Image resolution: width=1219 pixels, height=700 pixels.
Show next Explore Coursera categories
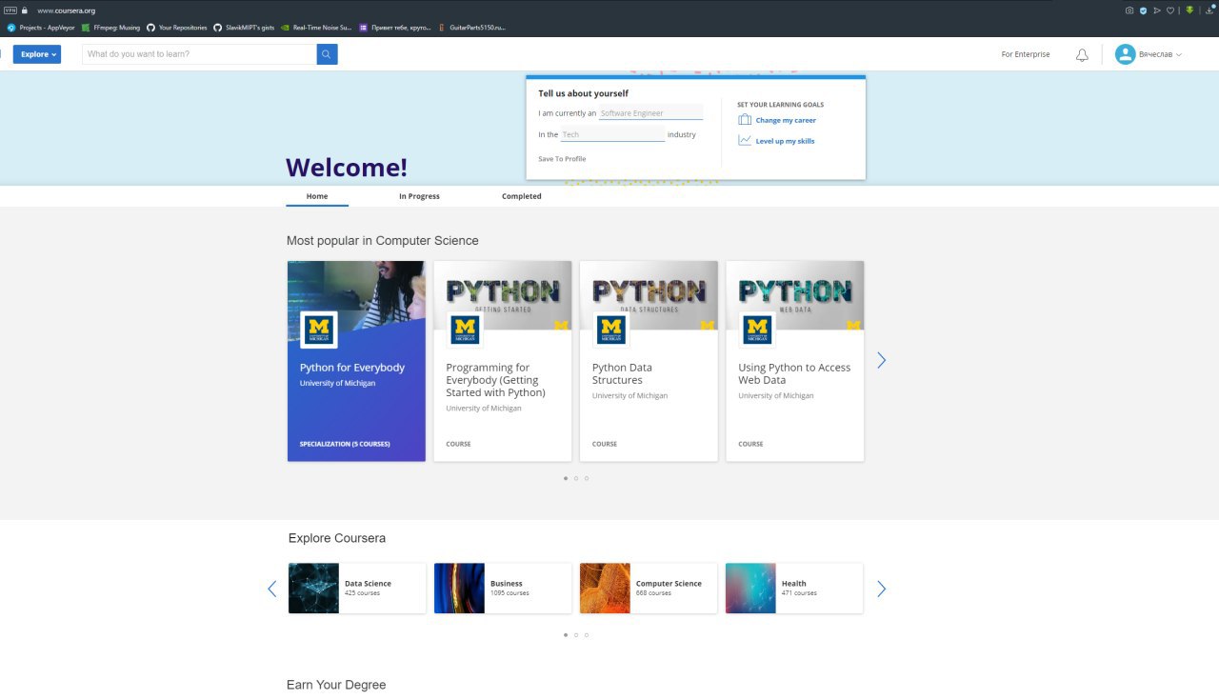881,589
